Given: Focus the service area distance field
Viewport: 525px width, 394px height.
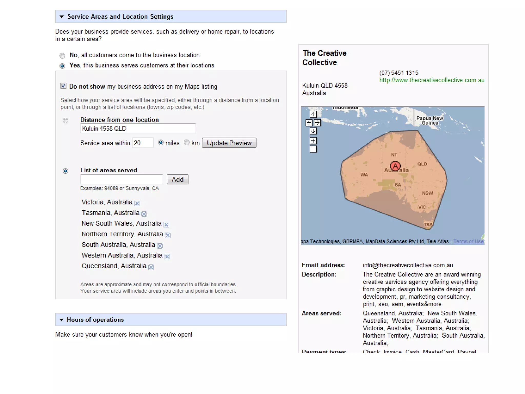Looking at the screenshot, I should click(143, 143).
